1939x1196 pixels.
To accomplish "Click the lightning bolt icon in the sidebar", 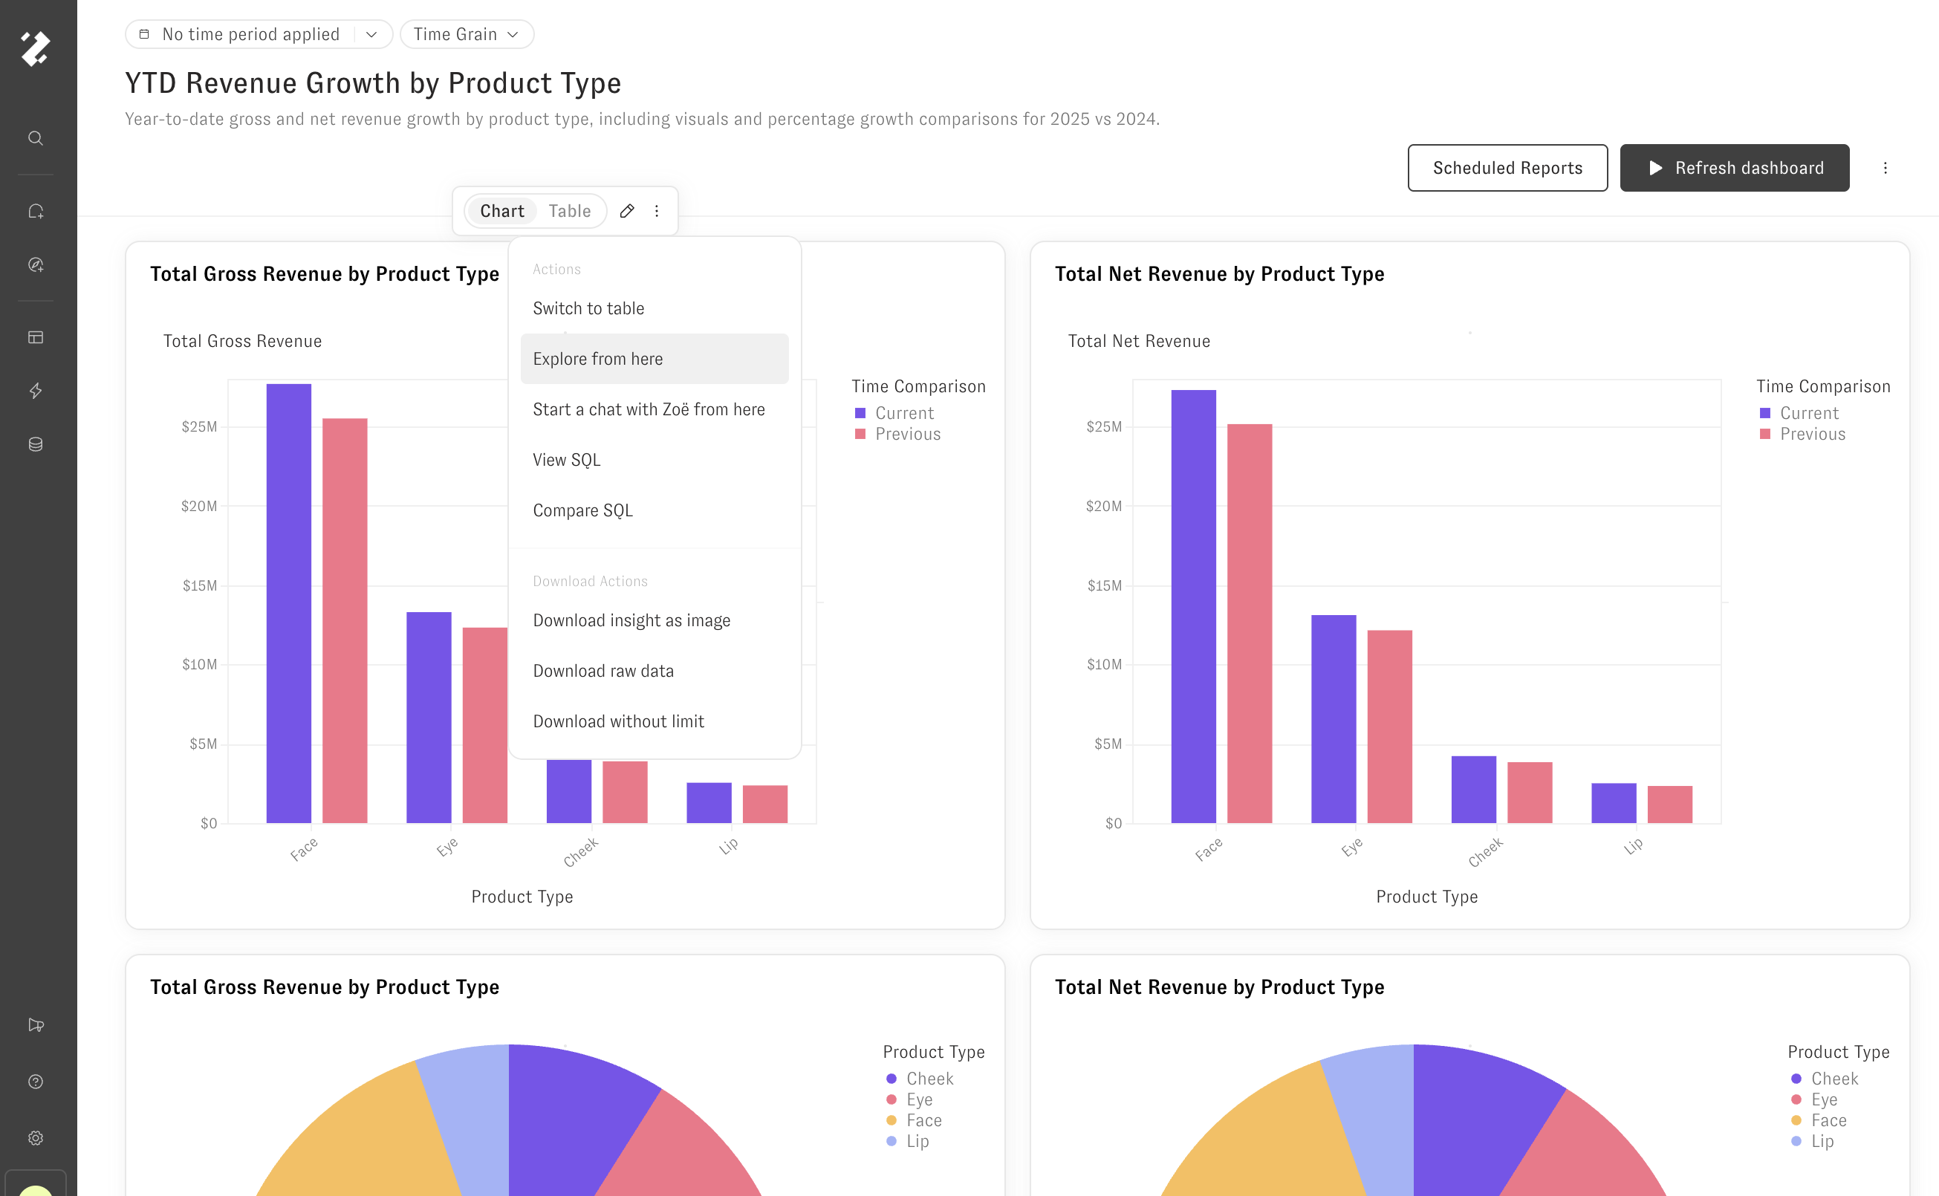I will pyautogui.click(x=36, y=391).
